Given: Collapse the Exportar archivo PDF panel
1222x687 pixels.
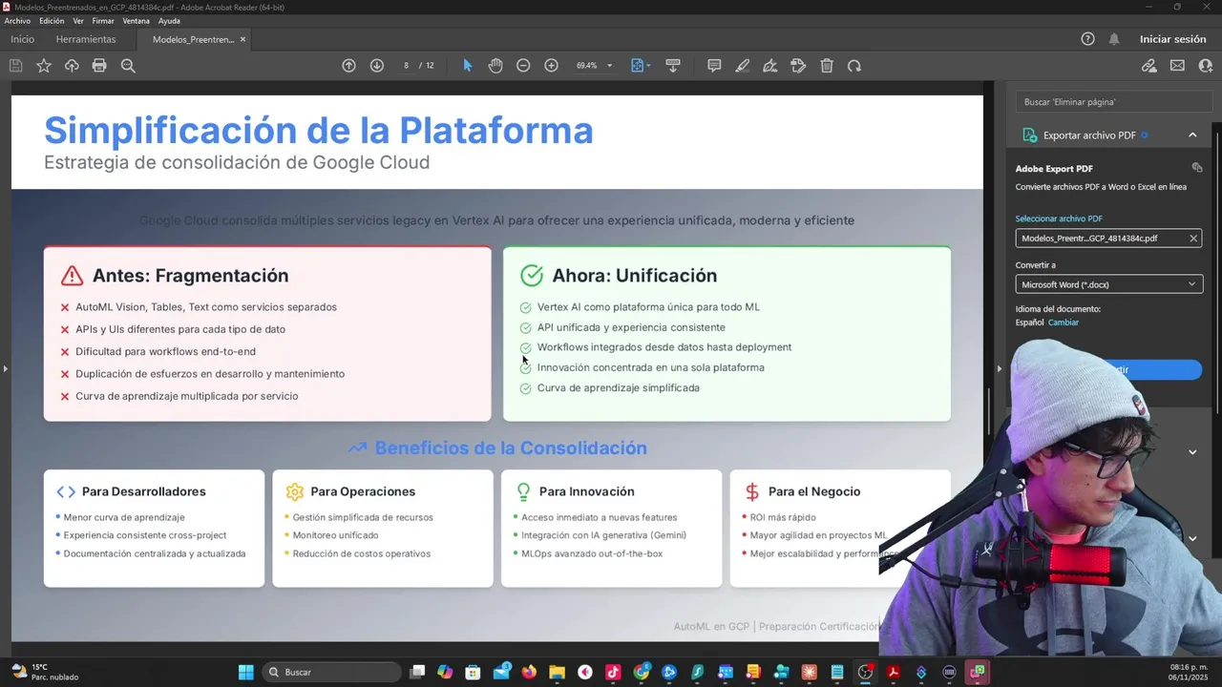Looking at the screenshot, I should 1192,135.
